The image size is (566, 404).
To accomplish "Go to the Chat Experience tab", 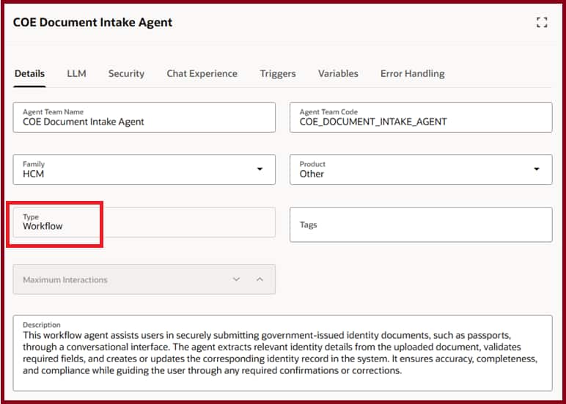I will 202,73.
